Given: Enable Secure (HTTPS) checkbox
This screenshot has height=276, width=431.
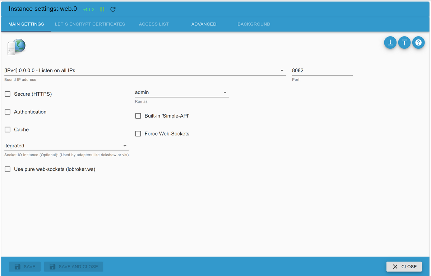Looking at the screenshot, I should (x=8, y=94).
